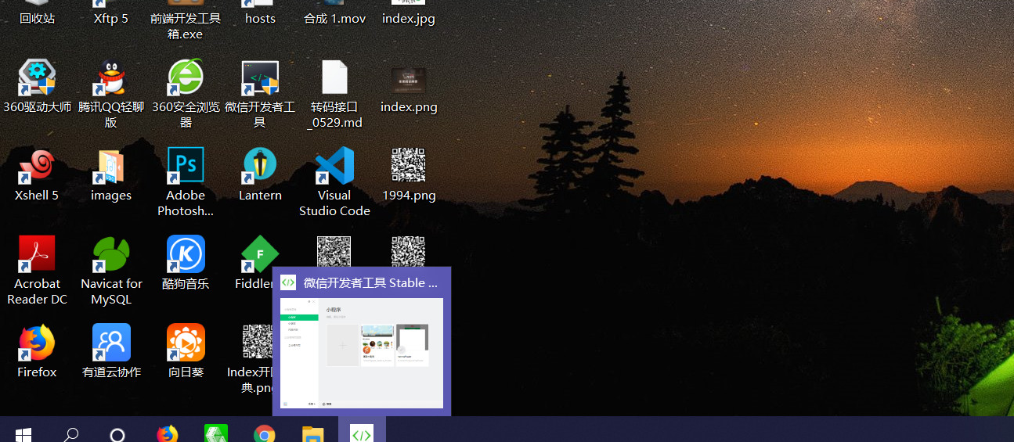Image resolution: width=1014 pixels, height=442 pixels.
Task: Open Chrome from the taskbar
Action: [265, 434]
